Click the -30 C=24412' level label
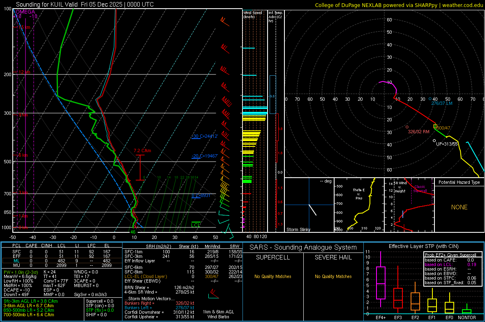 (205, 136)
